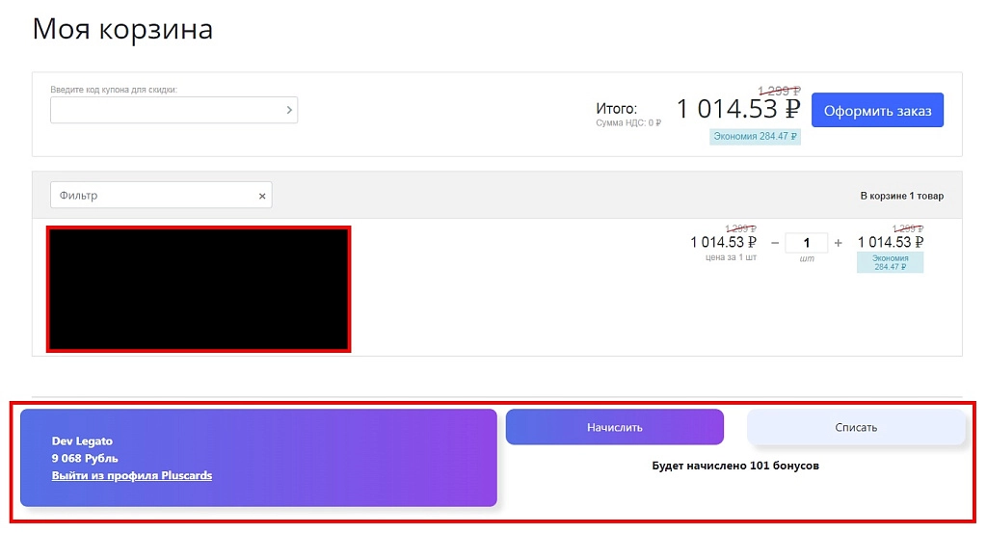
Task: Increase item quantity with the plus icon
Action: point(838,243)
